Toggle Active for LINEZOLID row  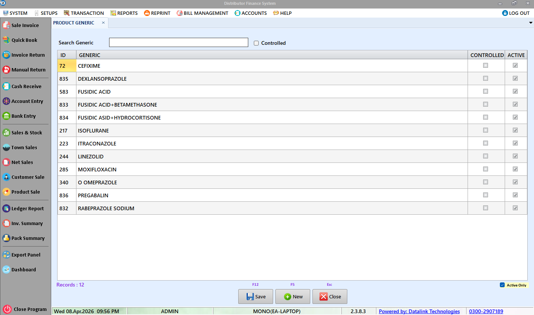click(x=515, y=156)
